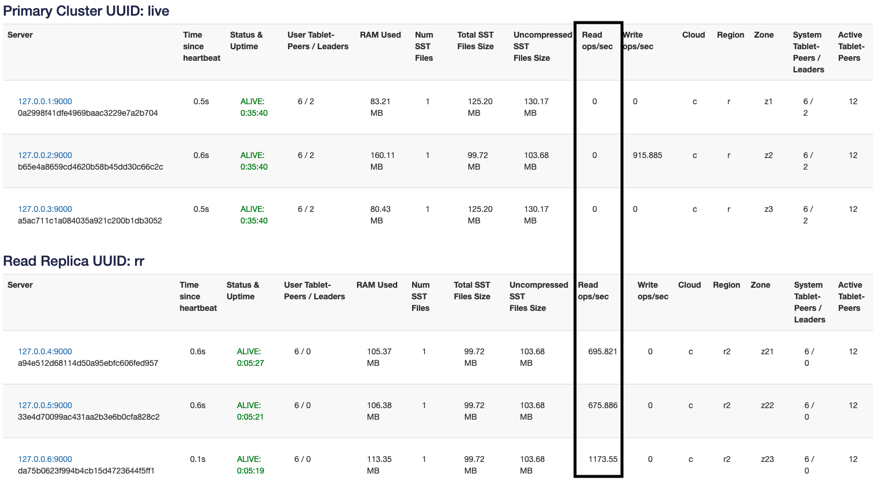Click the 675.886 read ops/sec cell

[x=602, y=405]
